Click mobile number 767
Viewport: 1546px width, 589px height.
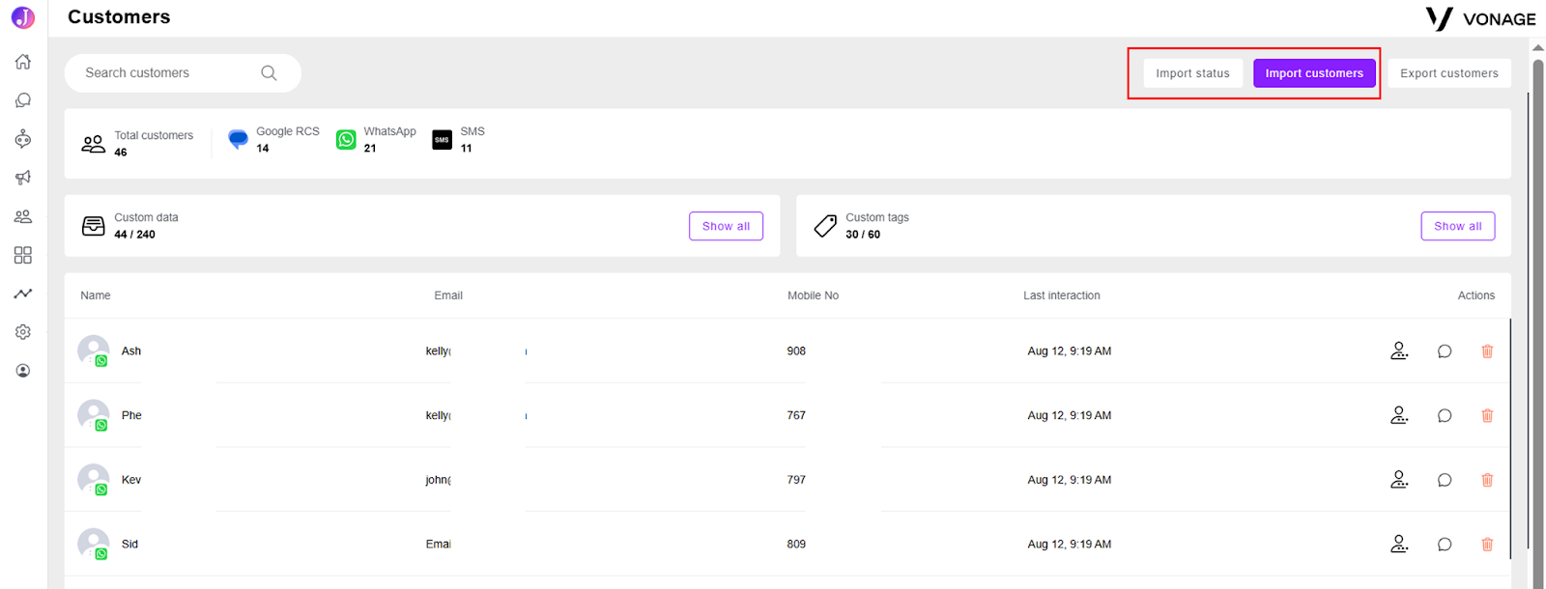[796, 415]
